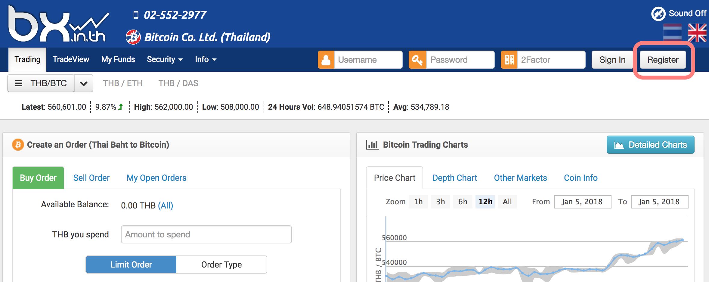Click the To date field Jan 5, 2018
Viewport: 709px width, 282px height.
pyautogui.click(x=660, y=202)
